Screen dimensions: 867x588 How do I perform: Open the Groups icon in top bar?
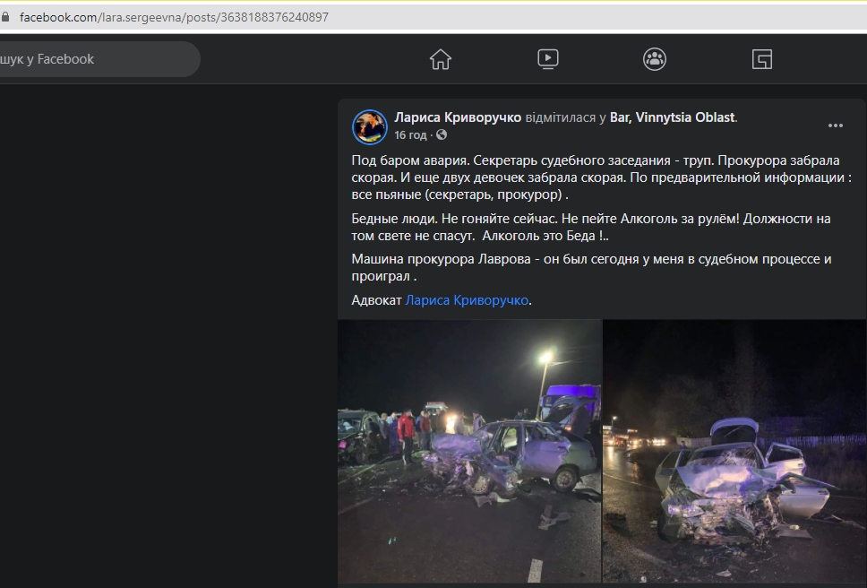(x=655, y=59)
